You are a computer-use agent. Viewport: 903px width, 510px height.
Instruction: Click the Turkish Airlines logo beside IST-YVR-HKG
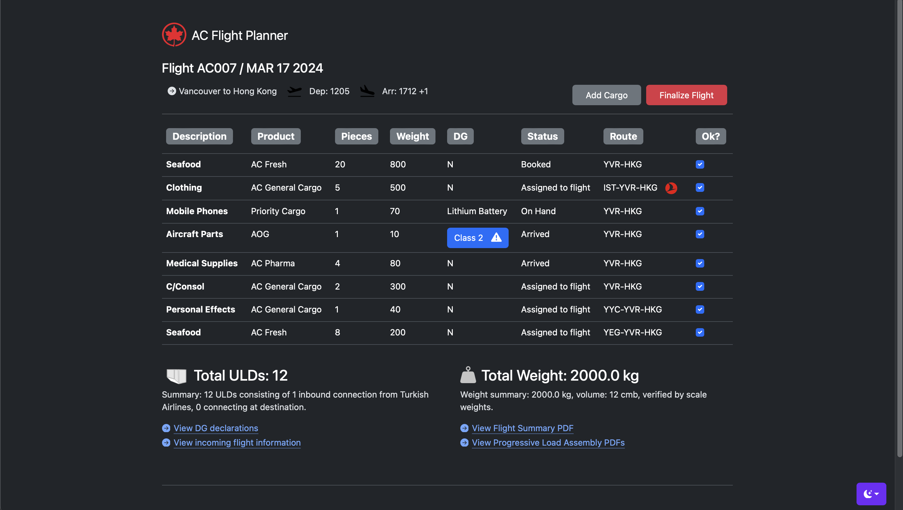pyautogui.click(x=671, y=188)
